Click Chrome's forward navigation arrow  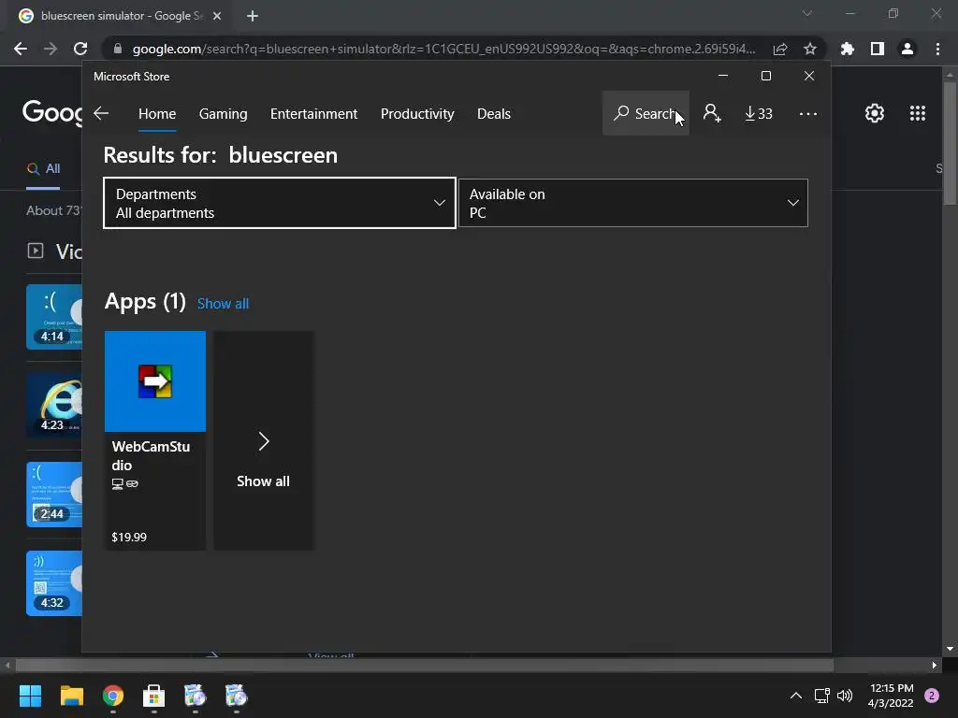[x=51, y=49]
